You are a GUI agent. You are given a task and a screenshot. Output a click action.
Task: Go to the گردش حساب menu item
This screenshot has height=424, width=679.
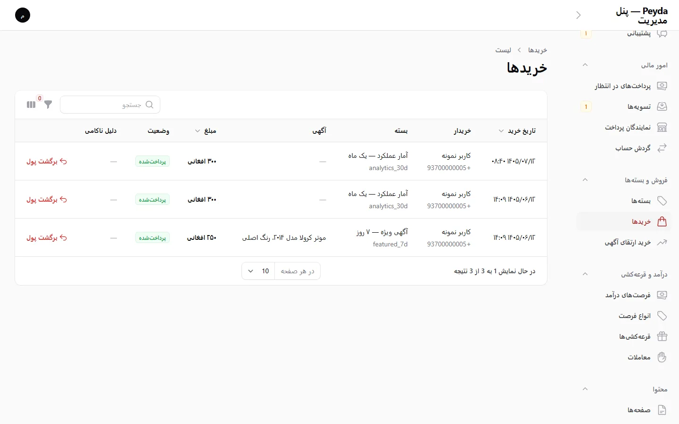623,148
